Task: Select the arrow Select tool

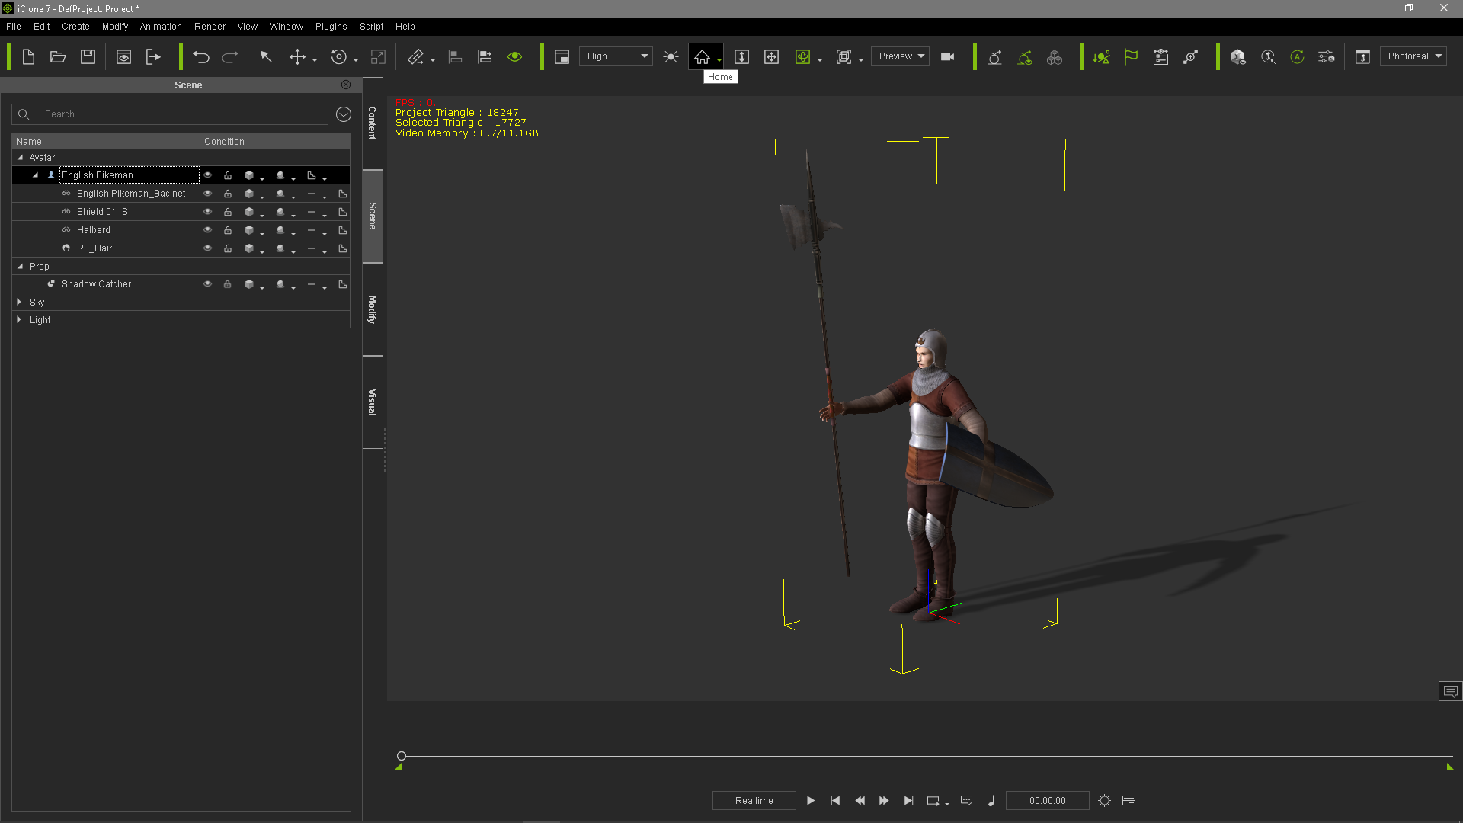Action: pos(266,56)
